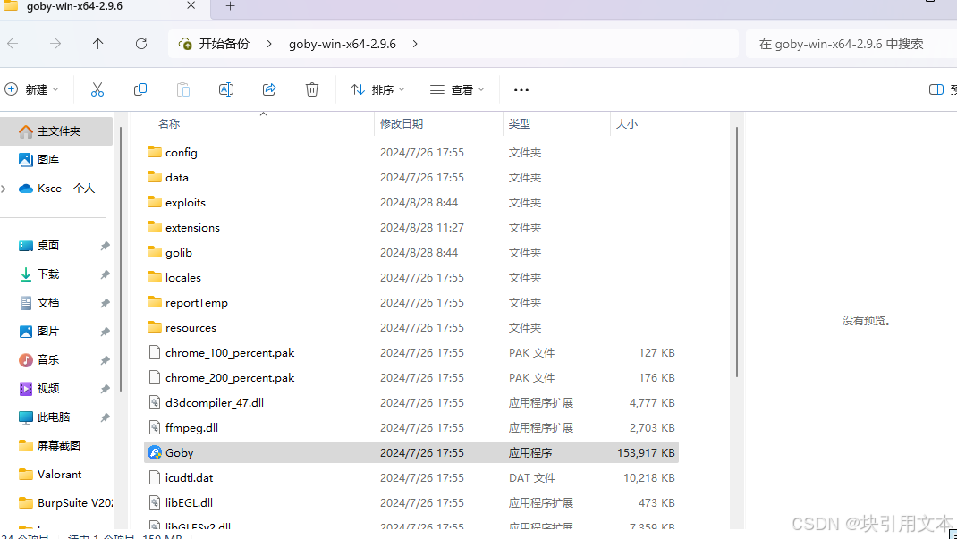Select the libEGL.dll file
The height and width of the screenshot is (539, 957).
(x=411, y=502)
